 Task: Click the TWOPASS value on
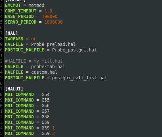(x=34, y=39)
